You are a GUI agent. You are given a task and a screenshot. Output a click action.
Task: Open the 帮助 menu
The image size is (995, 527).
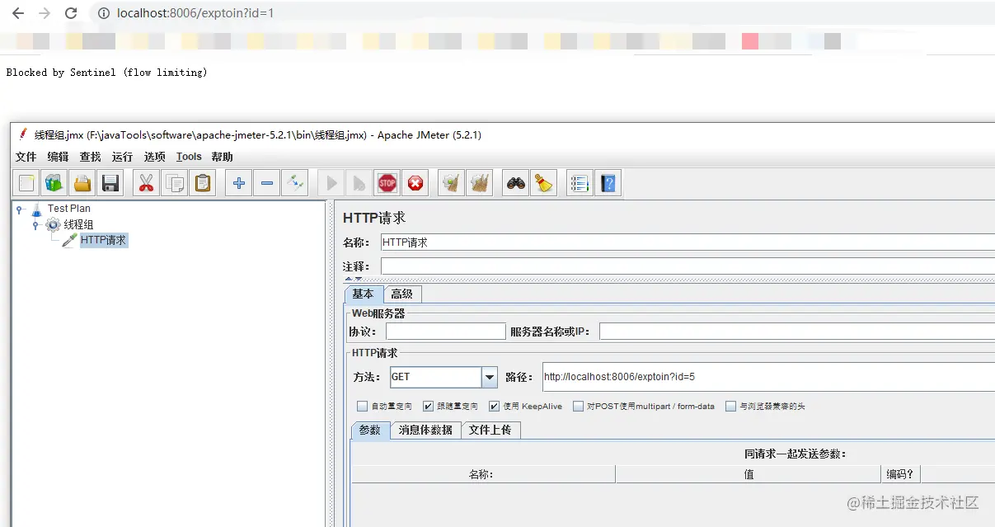pos(222,157)
